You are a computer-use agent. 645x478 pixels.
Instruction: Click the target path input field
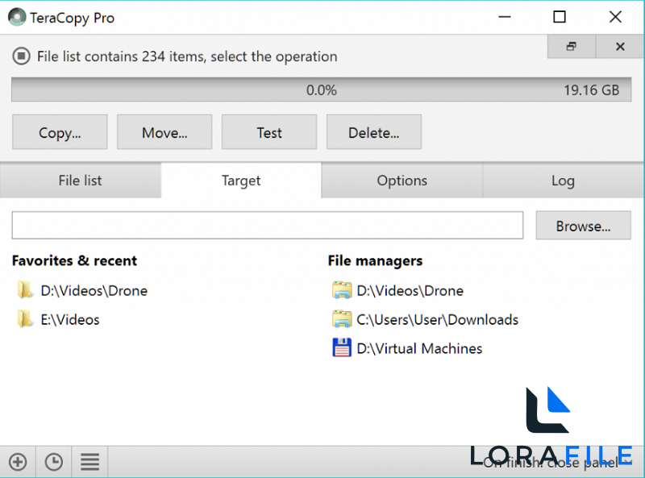(x=268, y=225)
